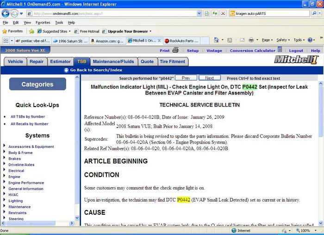Viewport: 324px width, 235px height.
Task: Open the Free Hotmail favorite link
Action: (x=87, y=32)
